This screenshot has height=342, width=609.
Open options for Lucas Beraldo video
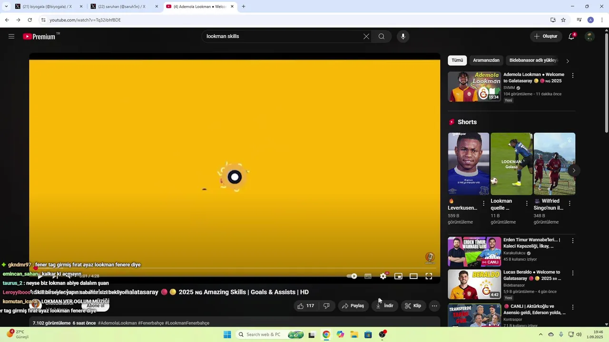pyautogui.click(x=573, y=273)
